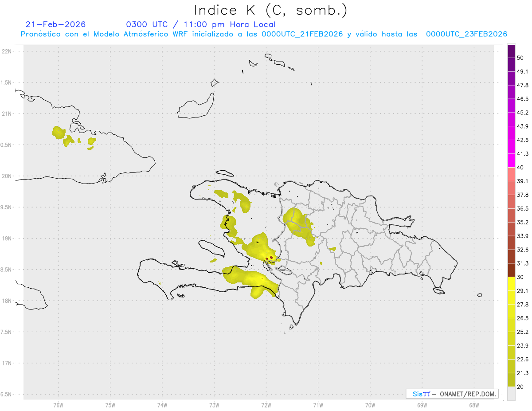Click the '17N' latitude label
Viewport: 532px width, 411px height.
click(7, 363)
